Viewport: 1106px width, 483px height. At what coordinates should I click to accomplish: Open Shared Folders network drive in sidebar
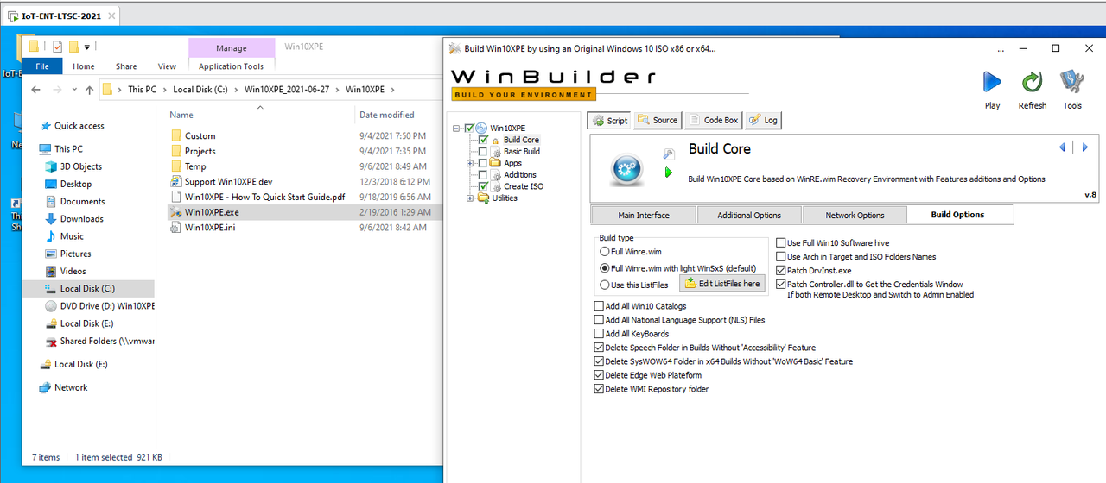pyautogui.click(x=100, y=342)
